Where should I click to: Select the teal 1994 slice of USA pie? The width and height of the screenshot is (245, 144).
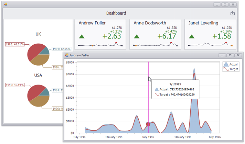45,93
